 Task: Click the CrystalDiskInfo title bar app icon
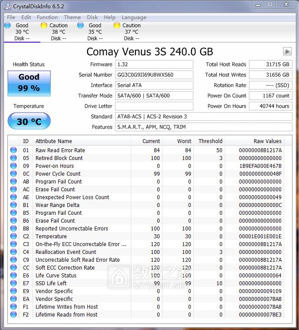(x=7, y=7)
